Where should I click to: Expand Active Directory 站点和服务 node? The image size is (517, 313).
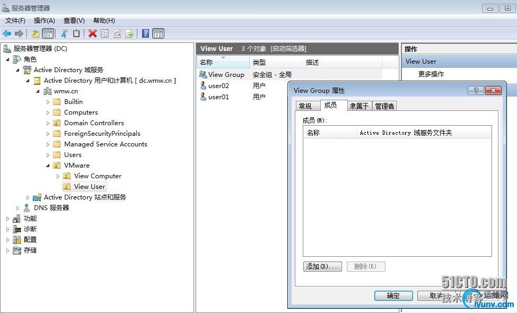pyautogui.click(x=28, y=197)
